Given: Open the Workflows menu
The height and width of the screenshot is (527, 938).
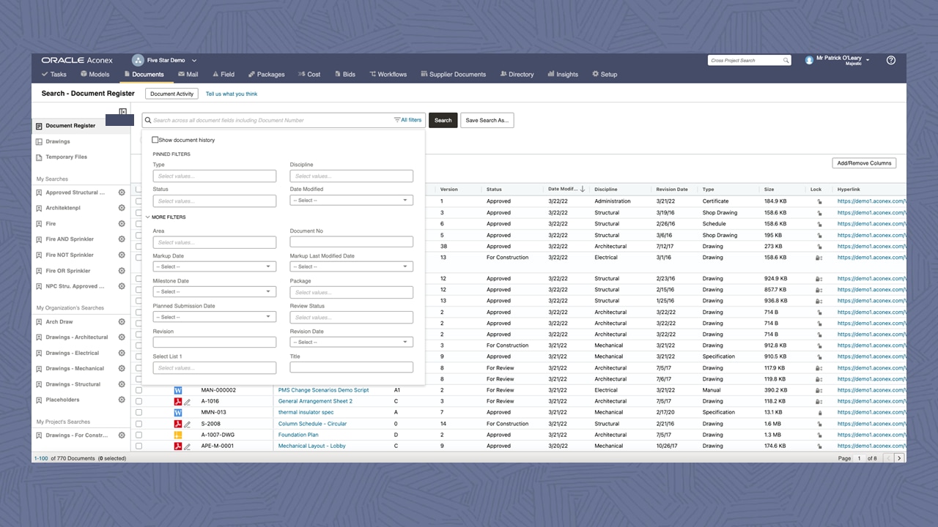Looking at the screenshot, I should [388, 74].
